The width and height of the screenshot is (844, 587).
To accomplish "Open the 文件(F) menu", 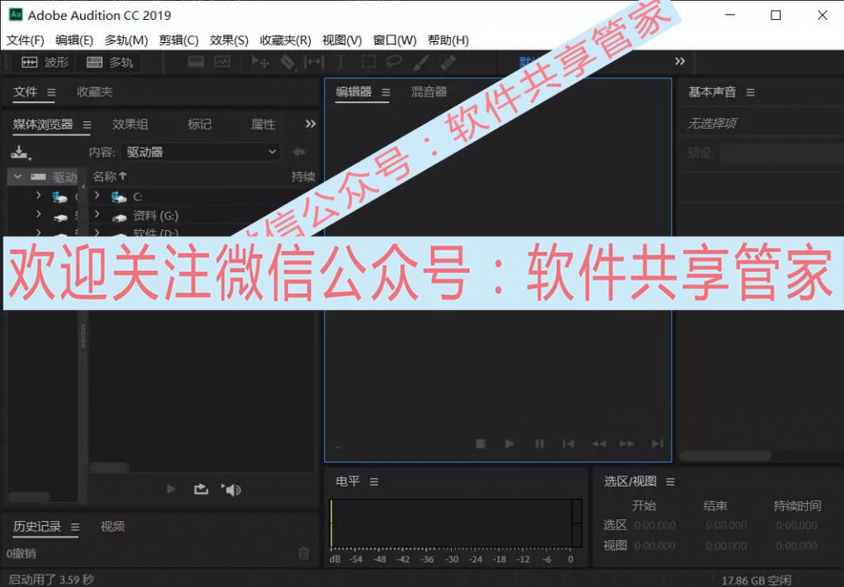I will tap(26, 40).
